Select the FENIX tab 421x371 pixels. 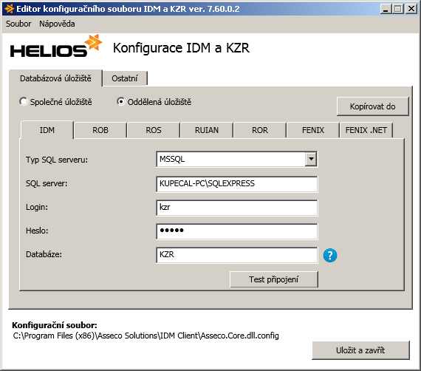313,130
